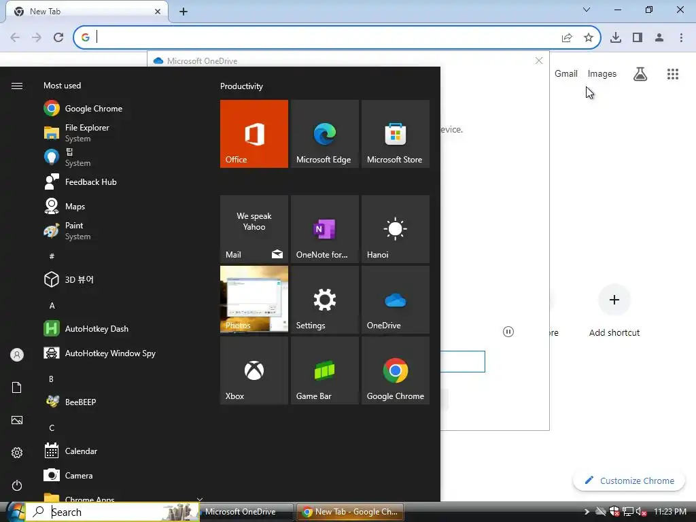Open OneNote tile
This screenshot has height=522, width=696.
324,229
